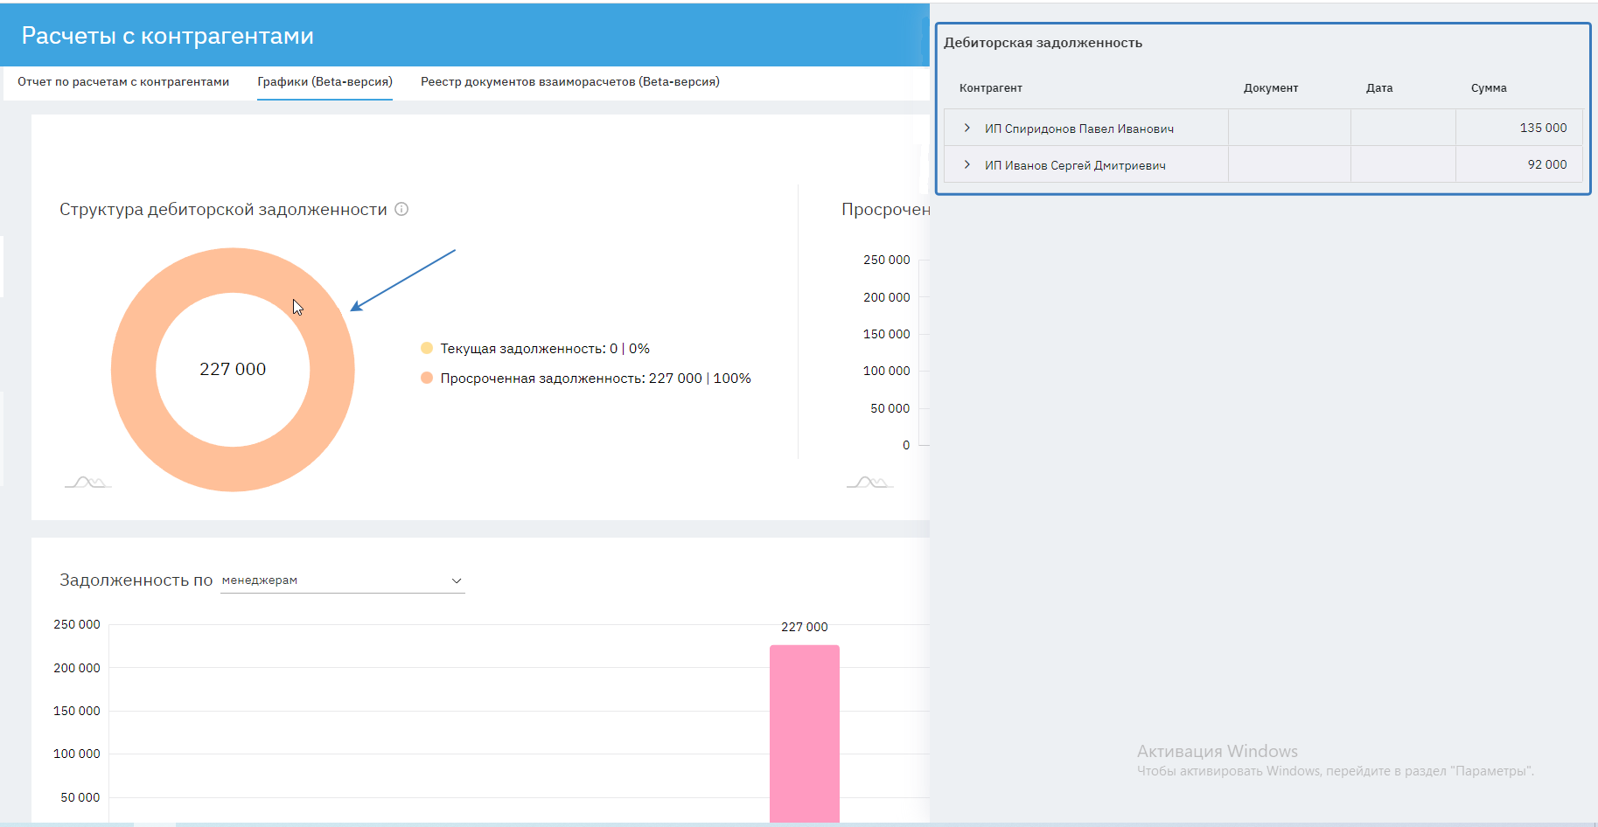Image resolution: width=1598 pixels, height=827 pixels.
Task: Click chart logo icon below donut chart
Action: [87, 483]
